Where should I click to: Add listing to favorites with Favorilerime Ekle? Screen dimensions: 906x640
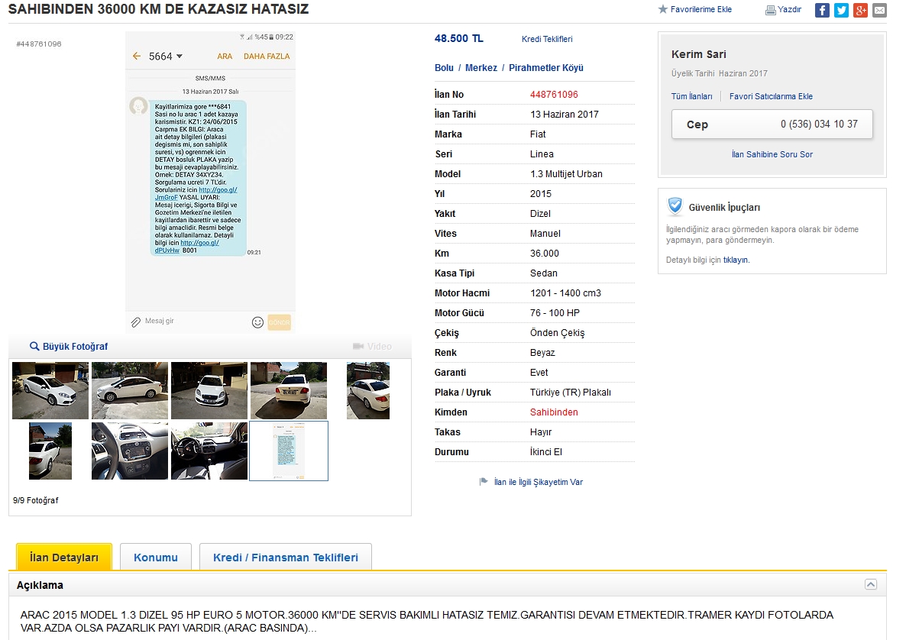pyautogui.click(x=695, y=9)
